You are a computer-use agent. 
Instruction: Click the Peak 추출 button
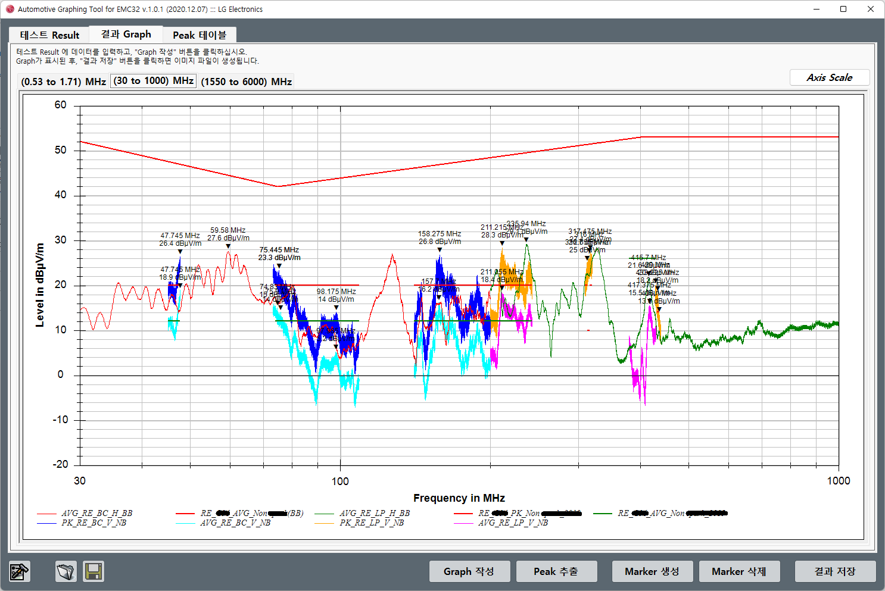[556, 571]
